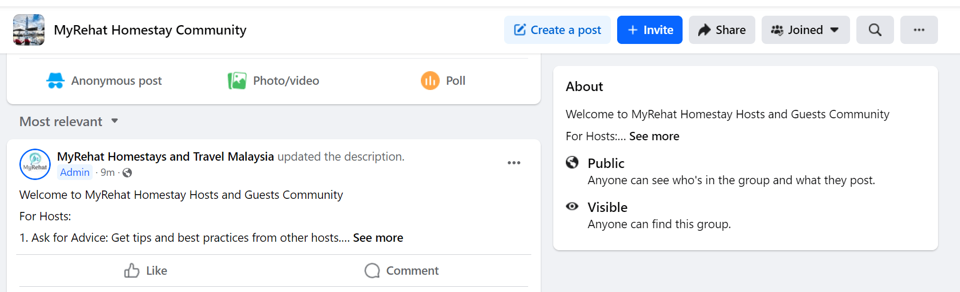Open MyRehat Homestays and Travel Malaysia profile

165,156
